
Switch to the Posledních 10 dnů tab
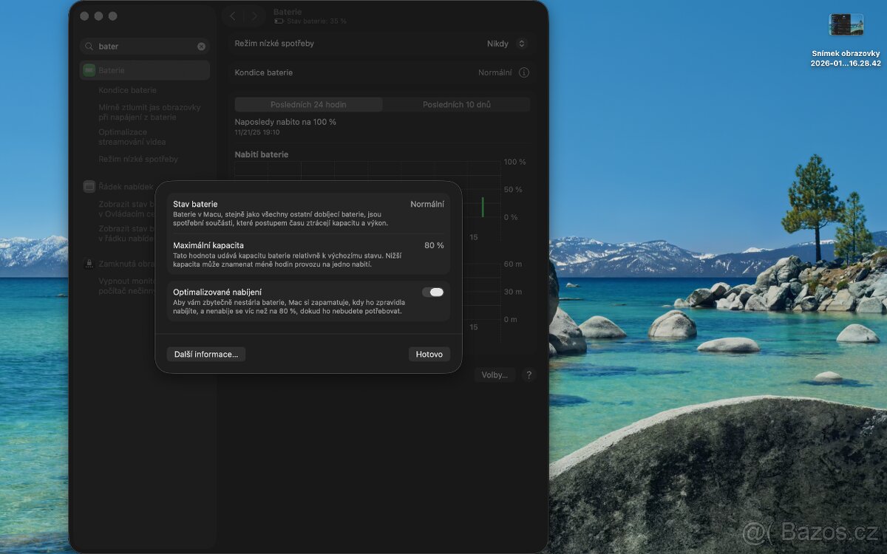456,105
